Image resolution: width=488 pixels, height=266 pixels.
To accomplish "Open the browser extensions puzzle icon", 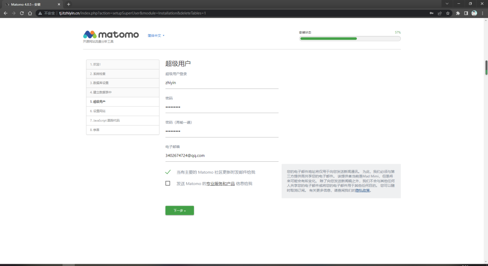I will pos(458,13).
